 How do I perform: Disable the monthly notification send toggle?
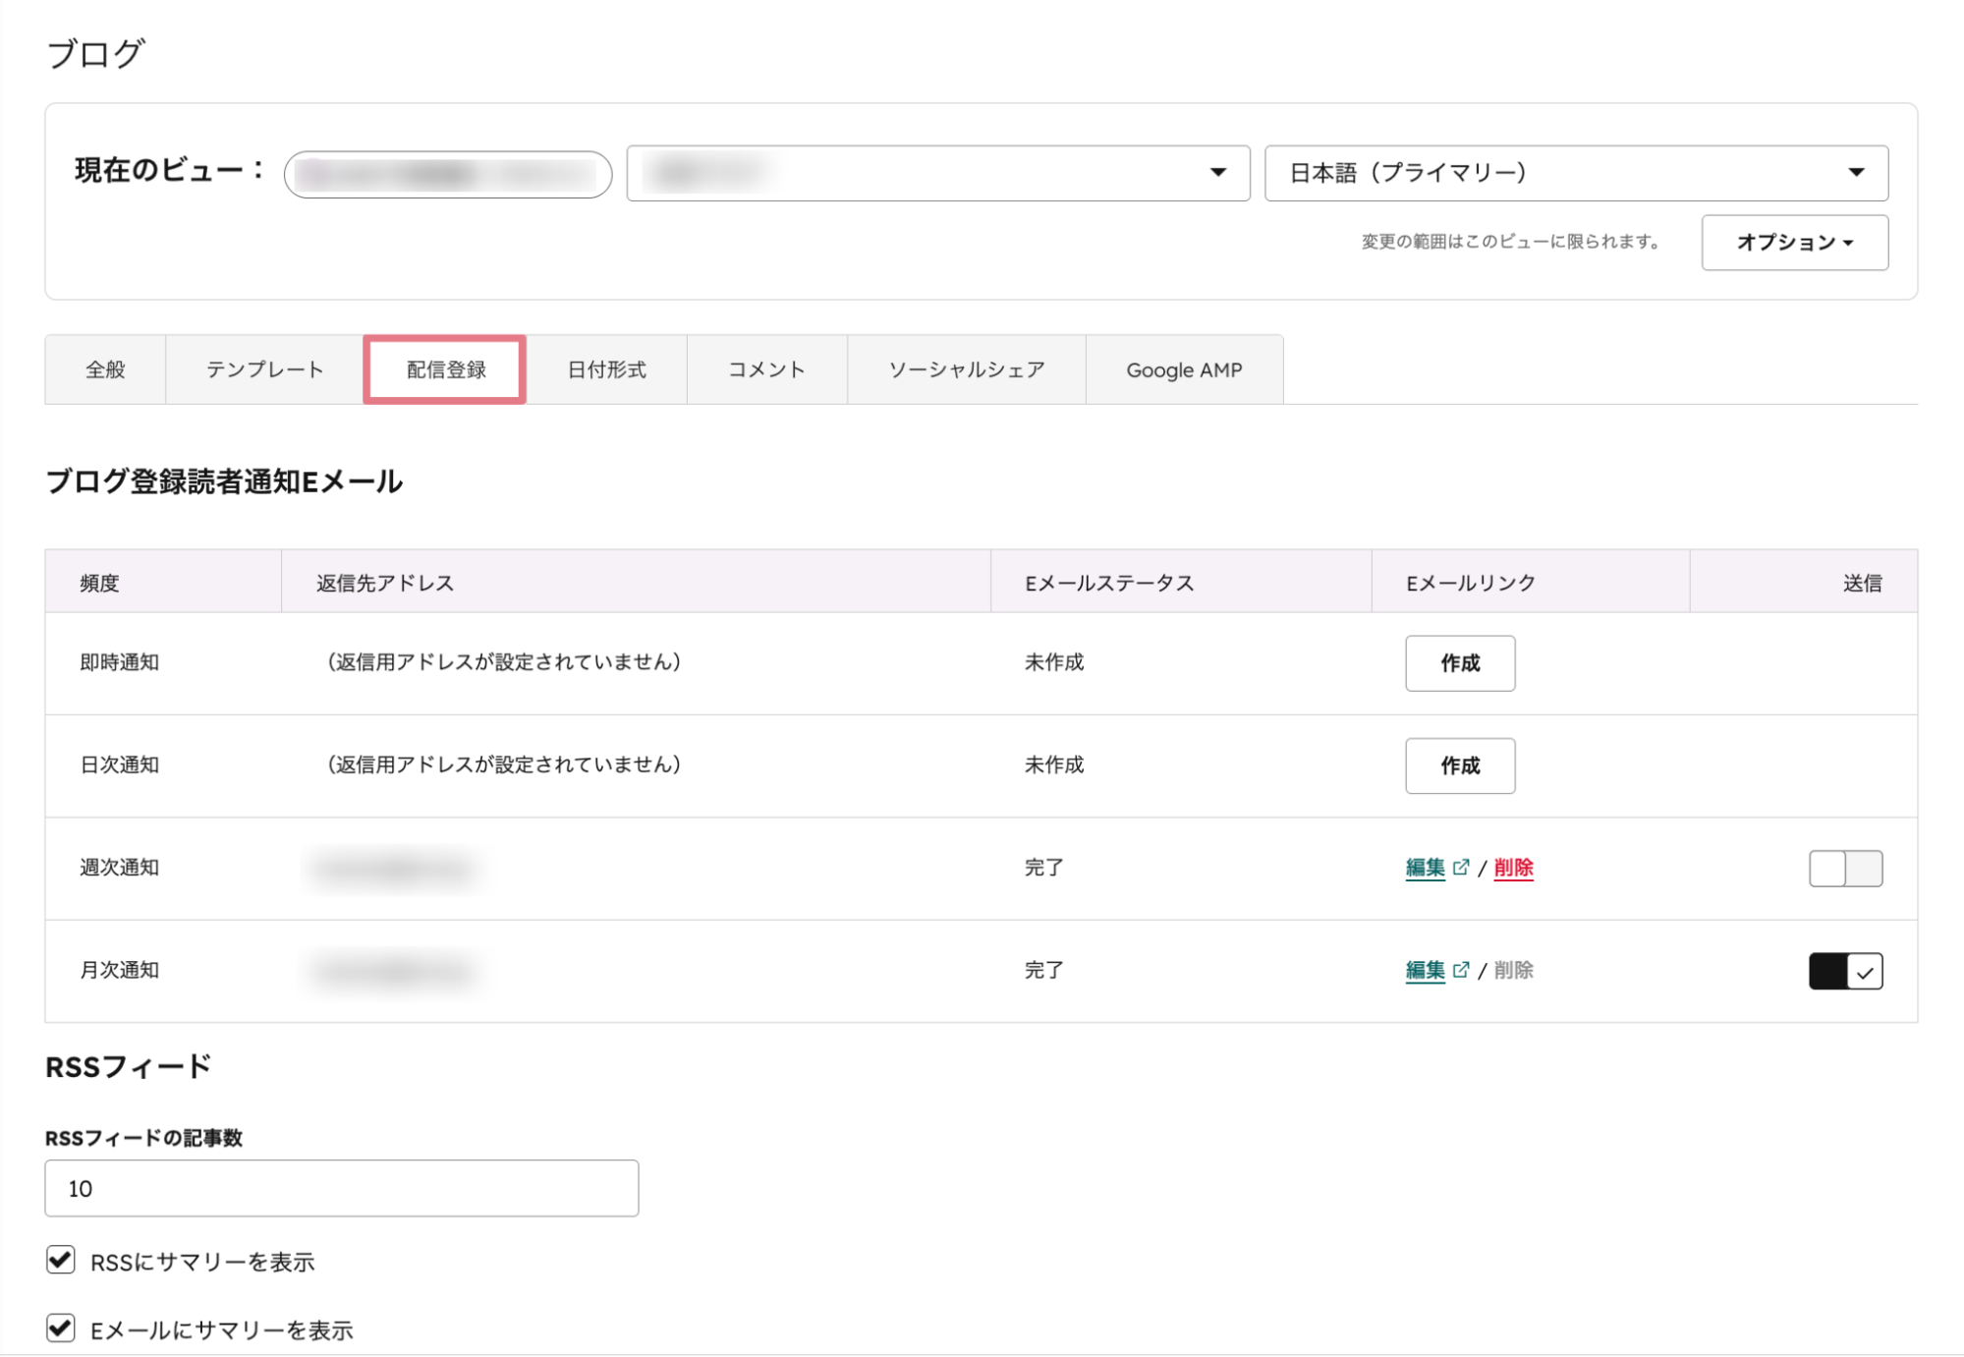pos(1845,971)
